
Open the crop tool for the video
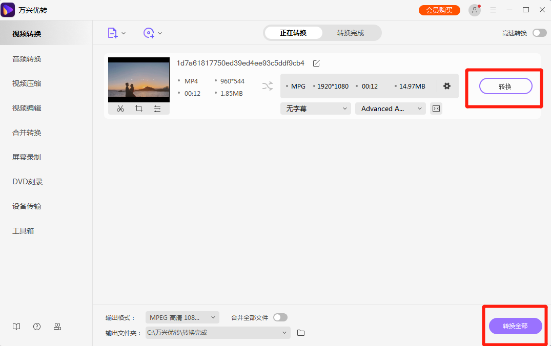138,108
